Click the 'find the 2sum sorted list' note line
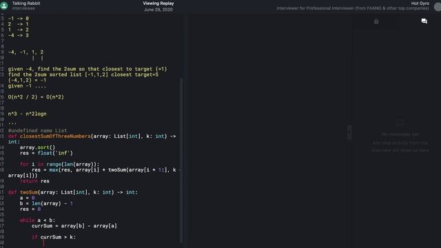This screenshot has height=248, width=441. [x=83, y=74]
